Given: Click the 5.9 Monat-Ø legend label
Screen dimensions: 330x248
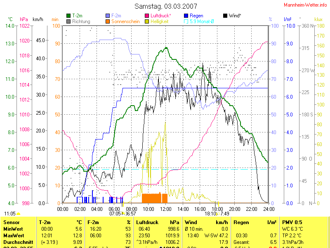Looking at the screenshot, I should point(202,21).
